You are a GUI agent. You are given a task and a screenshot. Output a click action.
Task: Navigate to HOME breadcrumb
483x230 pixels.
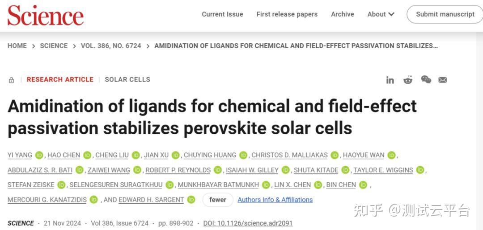click(17, 46)
